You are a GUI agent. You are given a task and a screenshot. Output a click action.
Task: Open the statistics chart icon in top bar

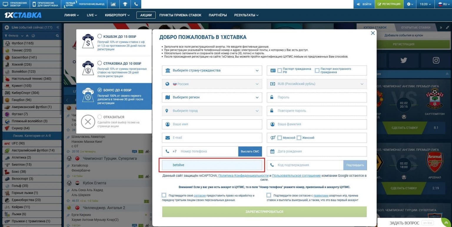pos(113,4)
